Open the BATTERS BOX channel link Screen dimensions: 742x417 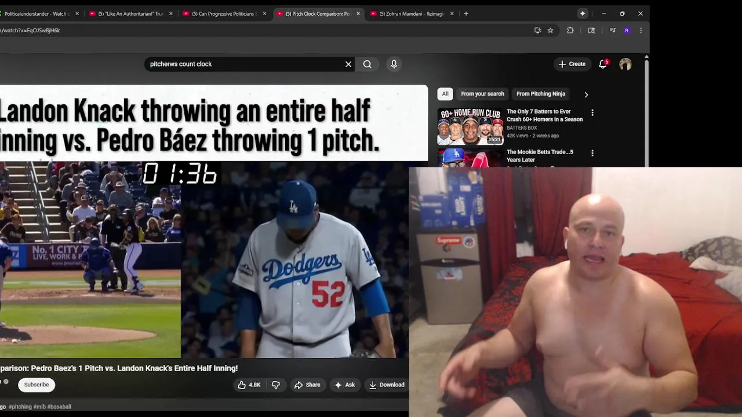coord(522,128)
